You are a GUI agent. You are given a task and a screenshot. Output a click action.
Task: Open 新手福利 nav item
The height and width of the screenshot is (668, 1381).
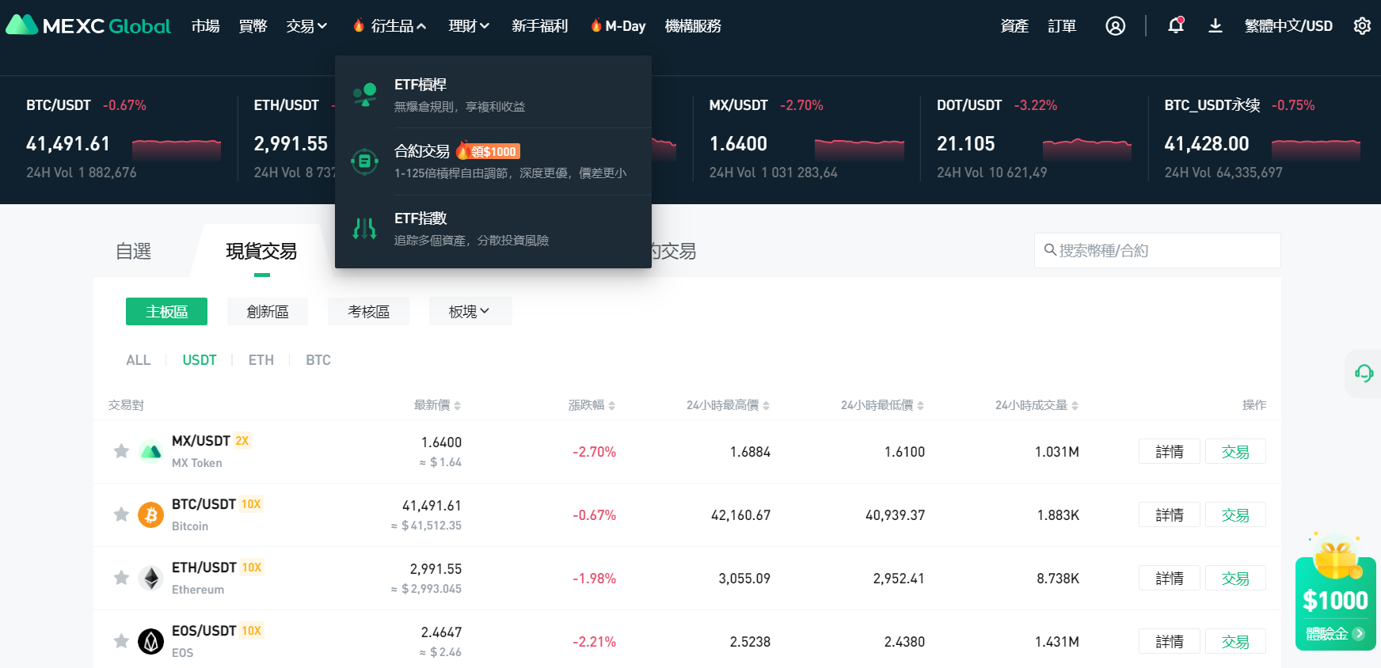click(x=540, y=26)
